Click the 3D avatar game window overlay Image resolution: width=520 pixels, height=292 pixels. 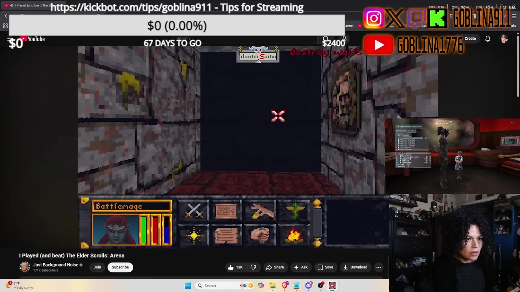453,157
